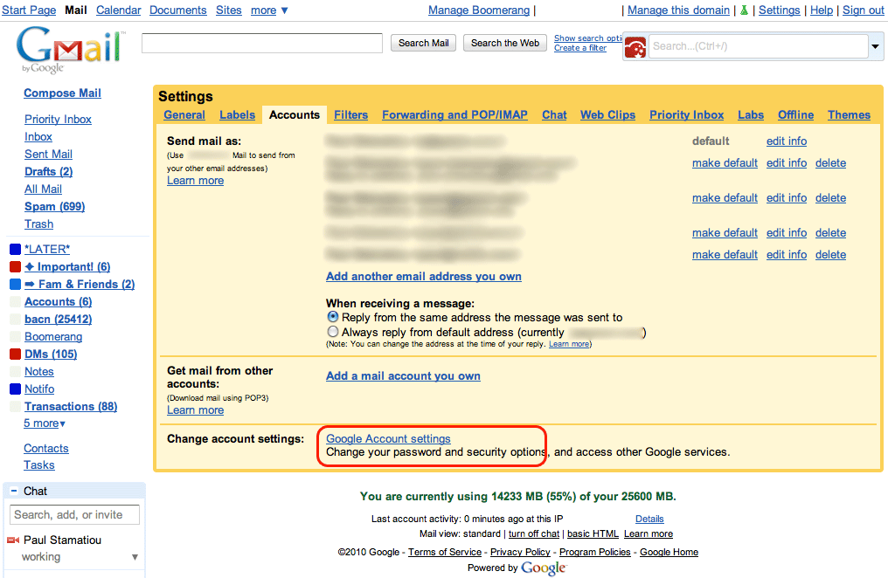Click the blue color box beside Notifo

click(15, 389)
